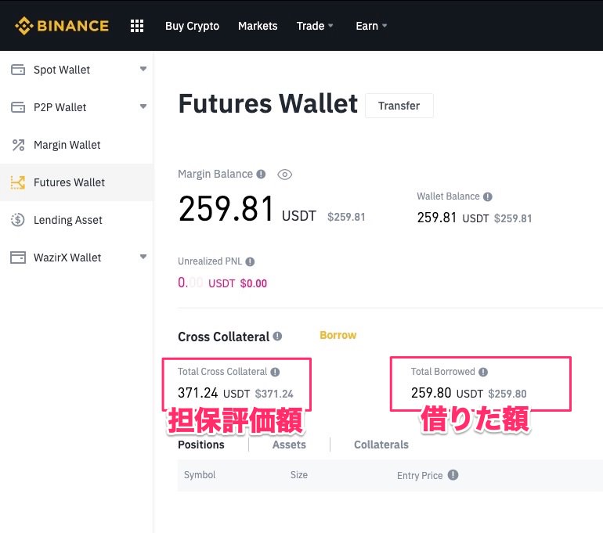Open the Trade dropdown menu

(x=315, y=26)
